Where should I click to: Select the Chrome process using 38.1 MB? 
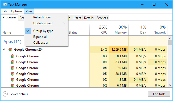(84, 74)
